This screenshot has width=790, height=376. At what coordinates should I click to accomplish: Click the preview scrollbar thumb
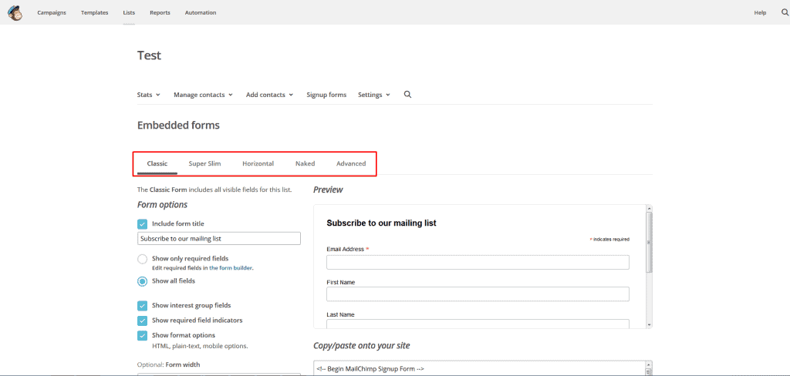pyautogui.click(x=649, y=242)
